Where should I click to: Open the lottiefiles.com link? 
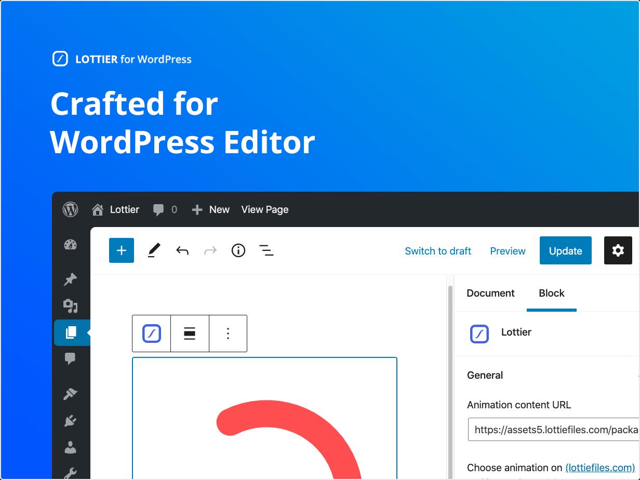pos(600,468)
